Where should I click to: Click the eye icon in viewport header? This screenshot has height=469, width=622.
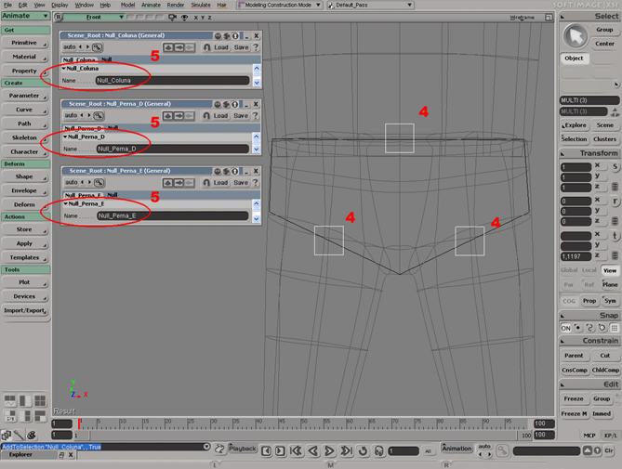pyautogui.click(x=185, y=17)
